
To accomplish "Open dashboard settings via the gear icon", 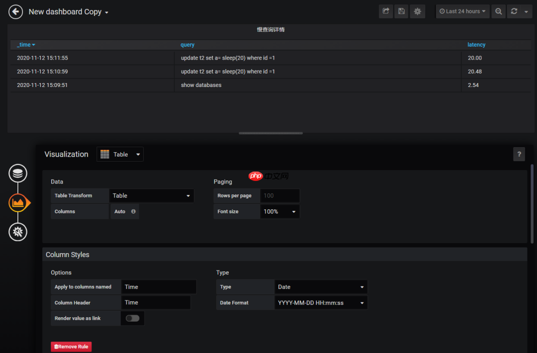I will [x=417, y=11].
